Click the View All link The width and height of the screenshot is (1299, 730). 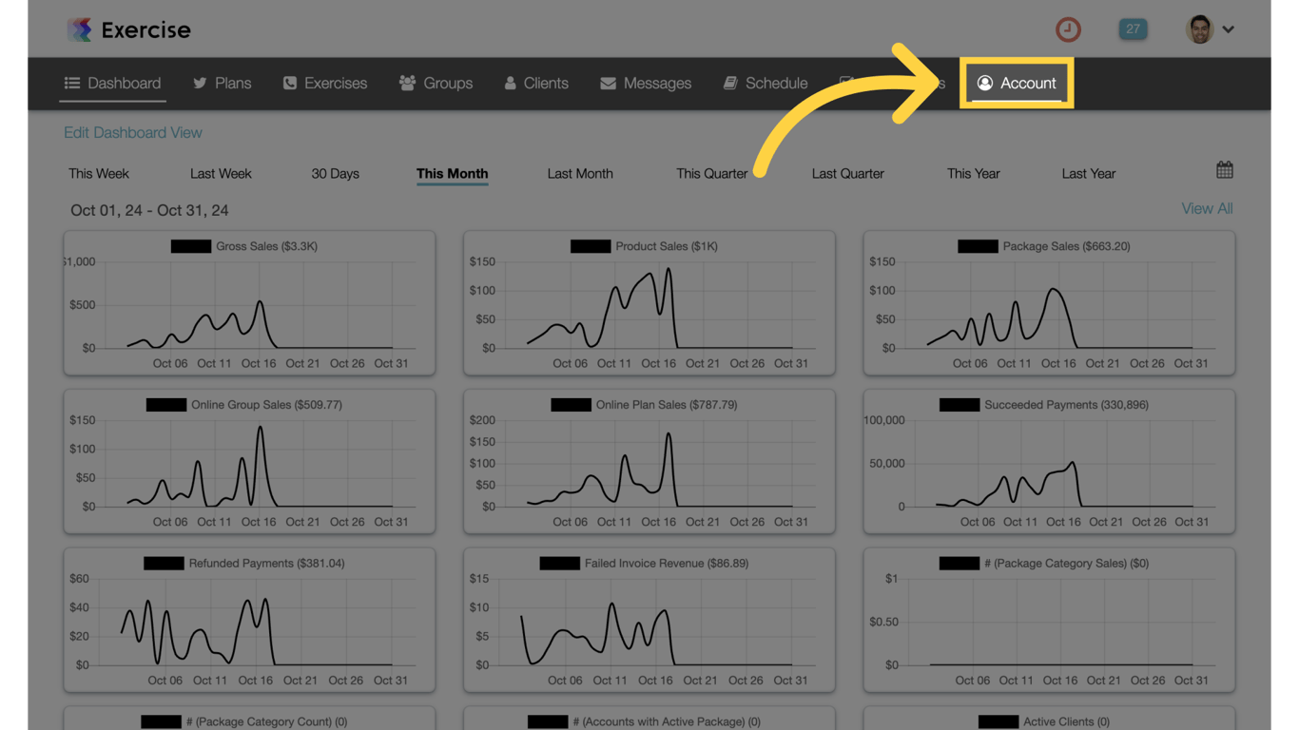click(1207, 209)
